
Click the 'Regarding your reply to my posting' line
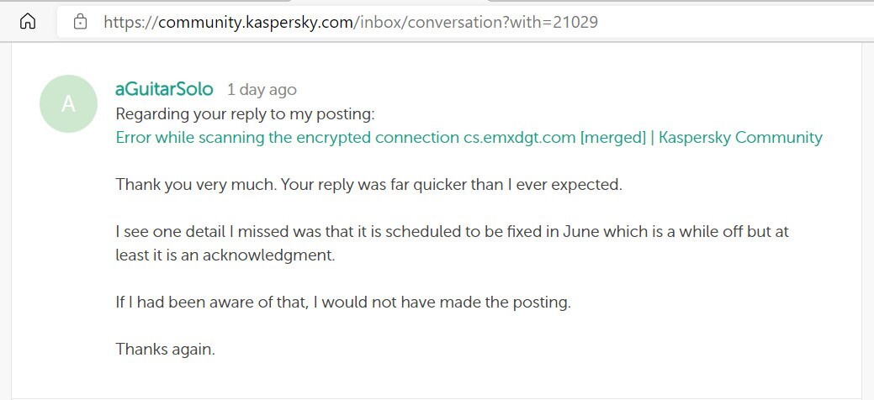pos(245,114)
